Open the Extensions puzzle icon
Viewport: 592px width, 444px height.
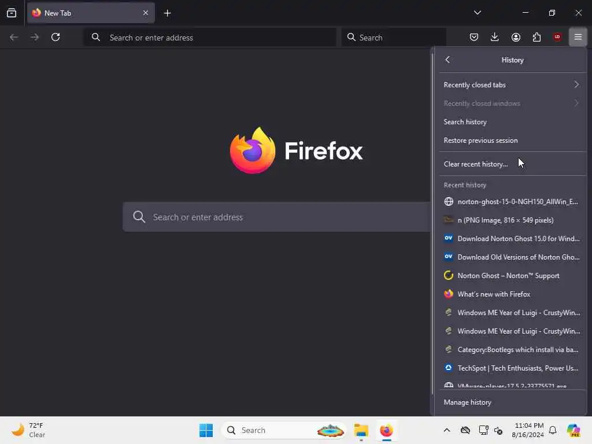coord(536,37)
